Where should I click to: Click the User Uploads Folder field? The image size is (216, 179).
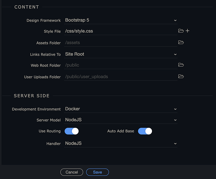point(121,77)
